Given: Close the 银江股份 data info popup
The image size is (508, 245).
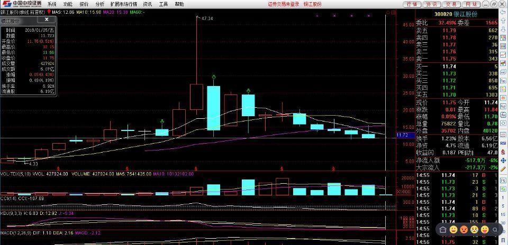Looking at the screenshot, I should (x=47, y=20).
